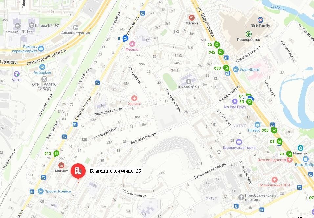Click the Инвитро lab marker

[x=300, y=148]
